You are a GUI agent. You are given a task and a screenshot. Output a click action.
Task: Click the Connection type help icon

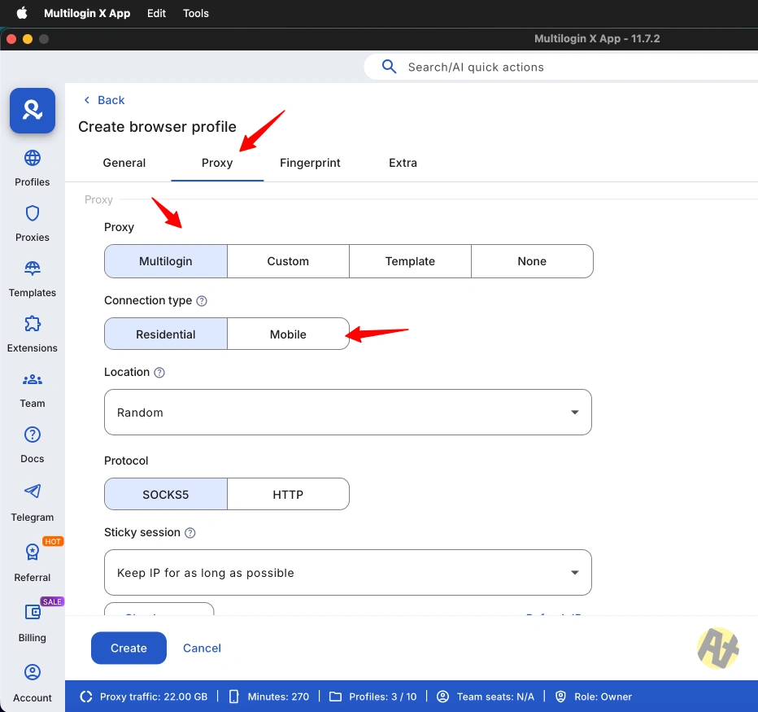pyautogui.click(x=202, y=301)
